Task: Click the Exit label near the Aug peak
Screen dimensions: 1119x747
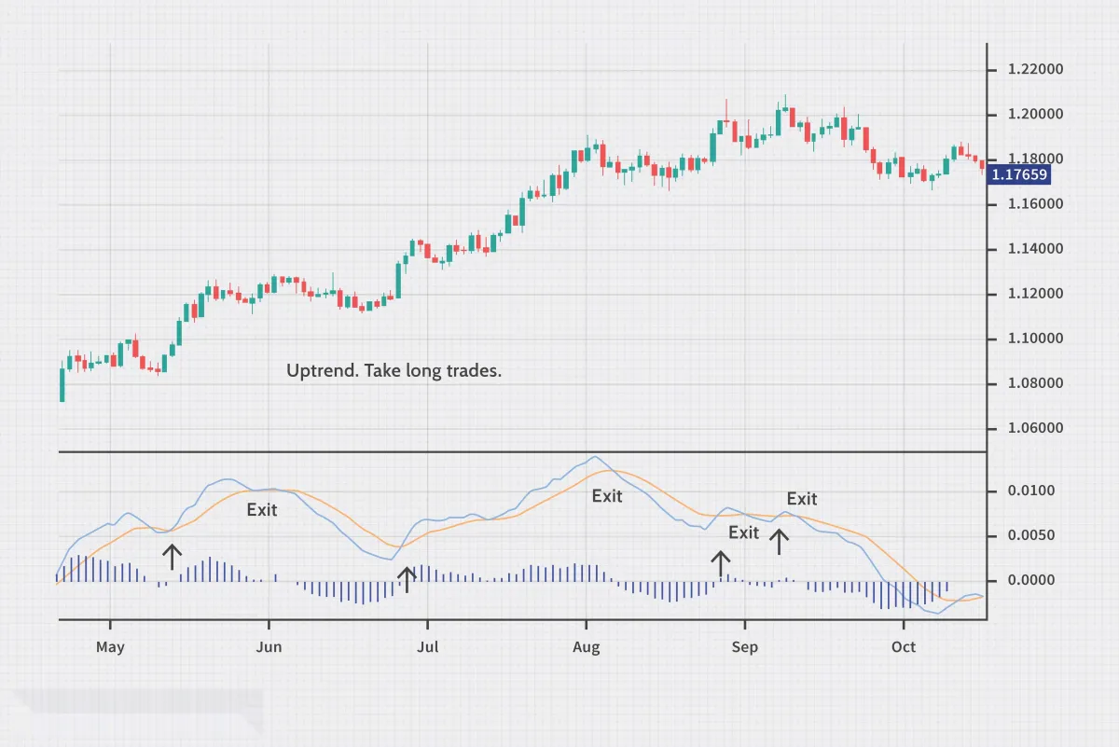Action: [607, 496]
